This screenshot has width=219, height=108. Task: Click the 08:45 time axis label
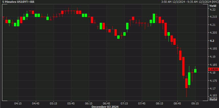(177, 103)
